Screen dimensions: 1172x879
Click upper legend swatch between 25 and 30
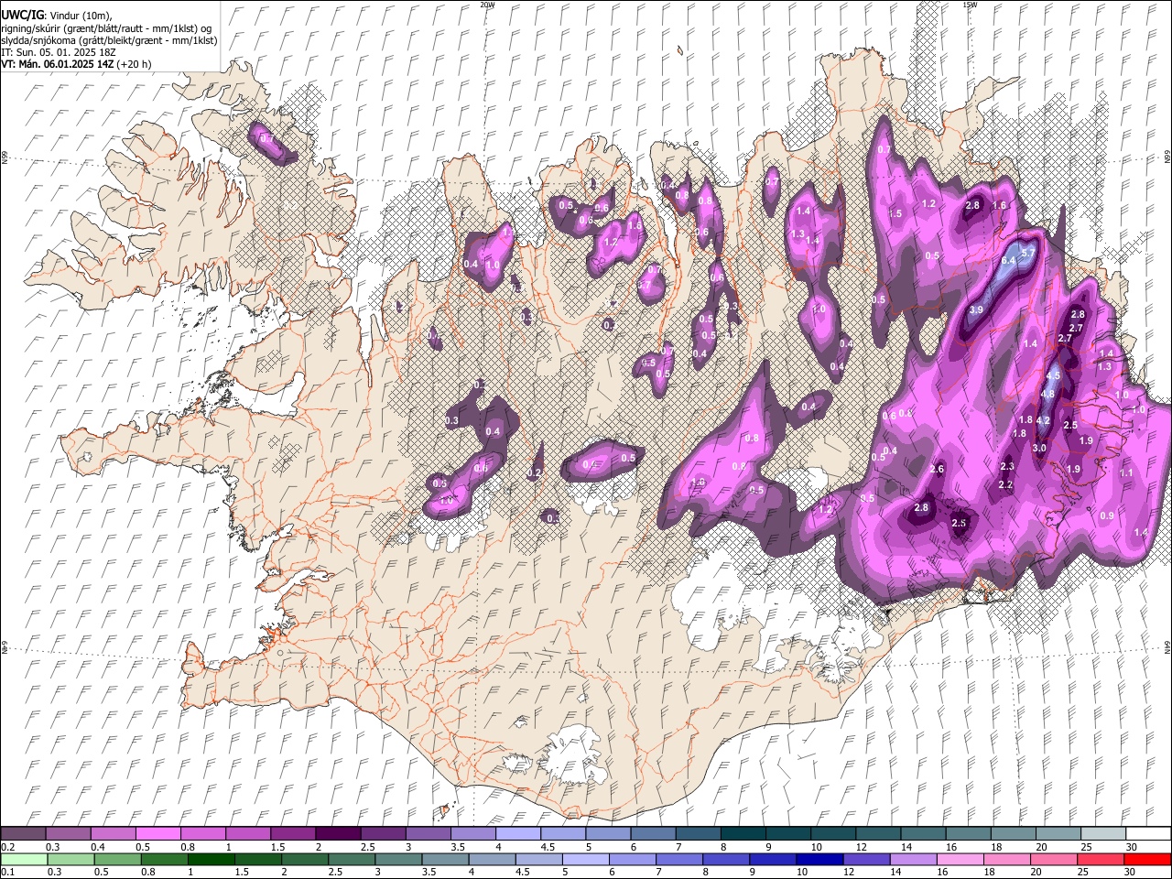tap(1103, 833)
